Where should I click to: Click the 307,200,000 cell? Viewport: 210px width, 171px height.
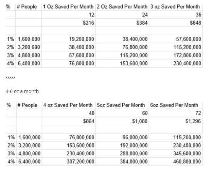pyautogui.click(x=80, y=162)
